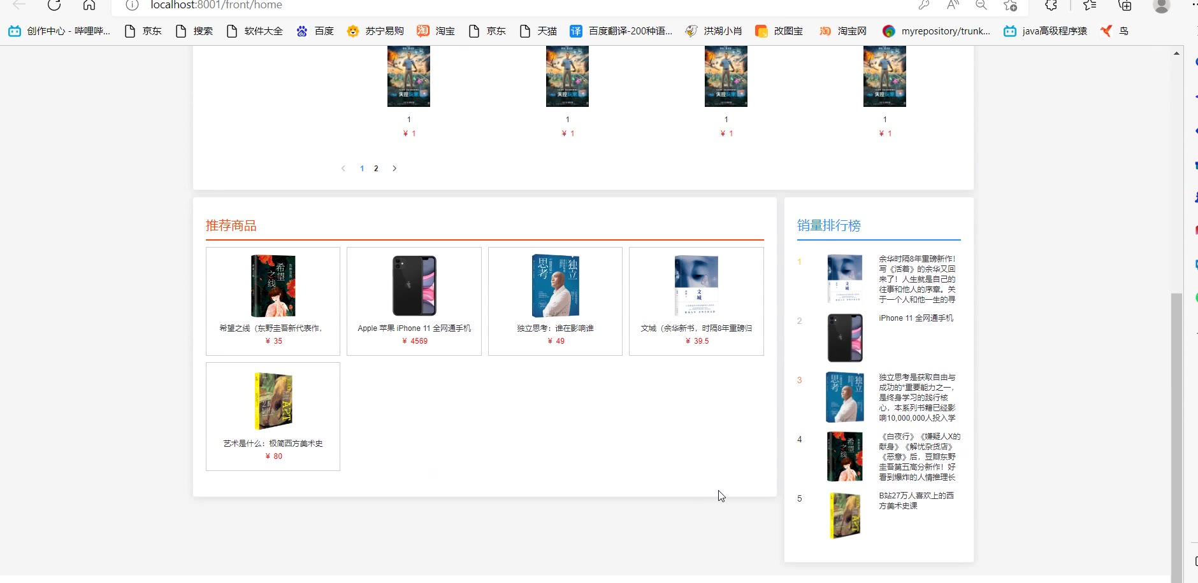
Task: Open the myrepository/trunk bookmark
Action: [936, 31]
